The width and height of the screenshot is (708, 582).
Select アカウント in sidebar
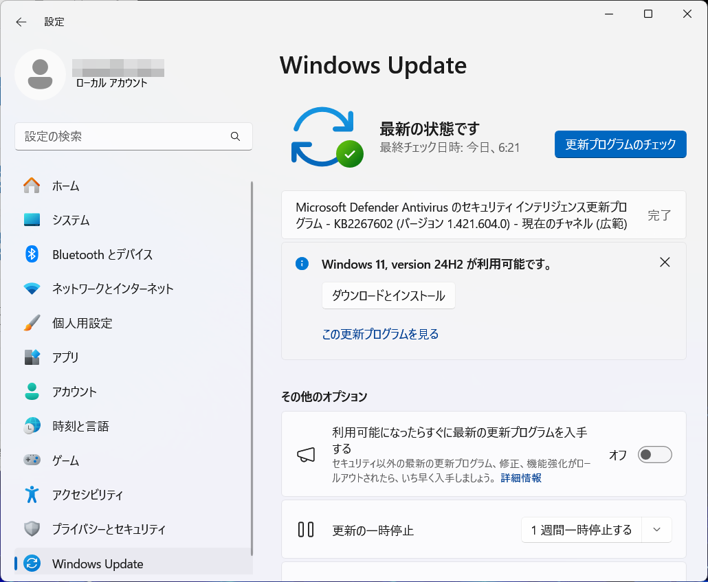point(133,392)
